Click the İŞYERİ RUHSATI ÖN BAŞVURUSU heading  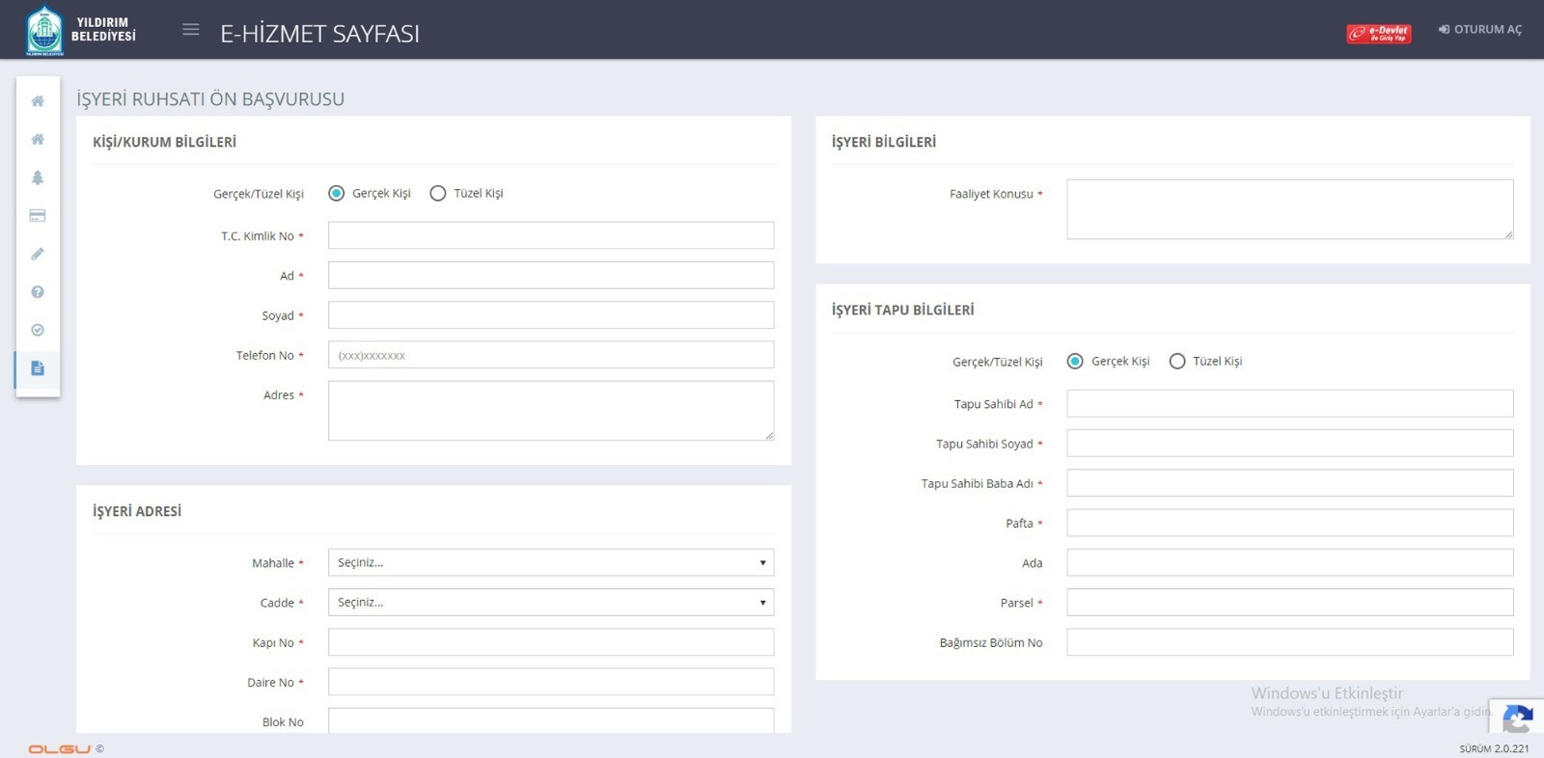tap(210, 98)
